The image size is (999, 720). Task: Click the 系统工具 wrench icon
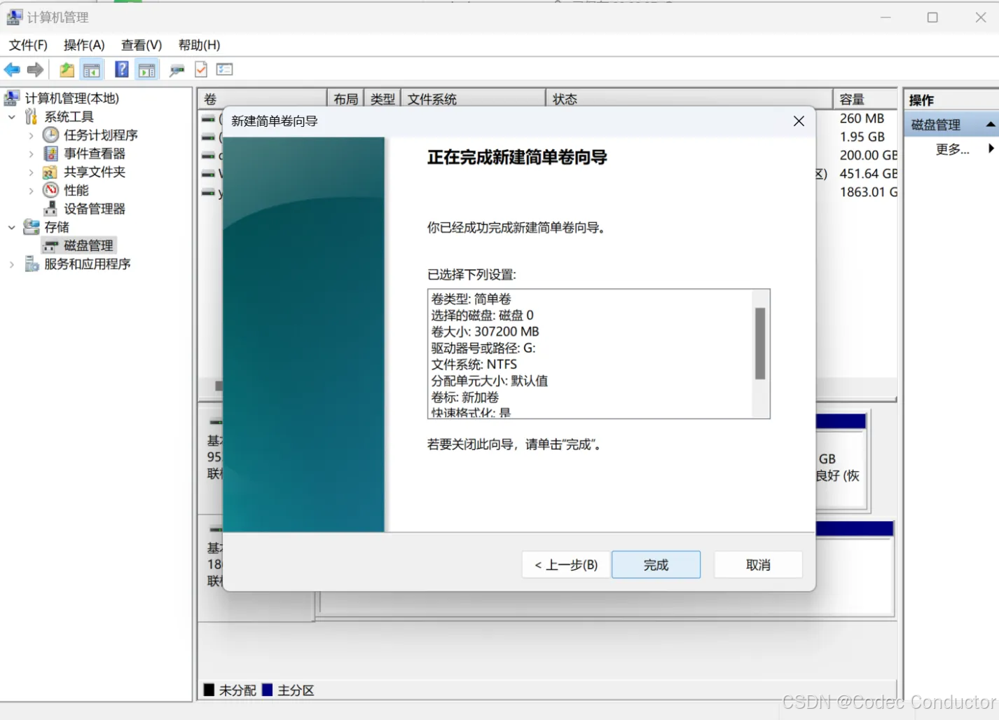[x=32, y=116]
